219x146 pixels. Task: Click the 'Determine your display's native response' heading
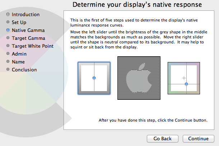(x=138, y=5)
